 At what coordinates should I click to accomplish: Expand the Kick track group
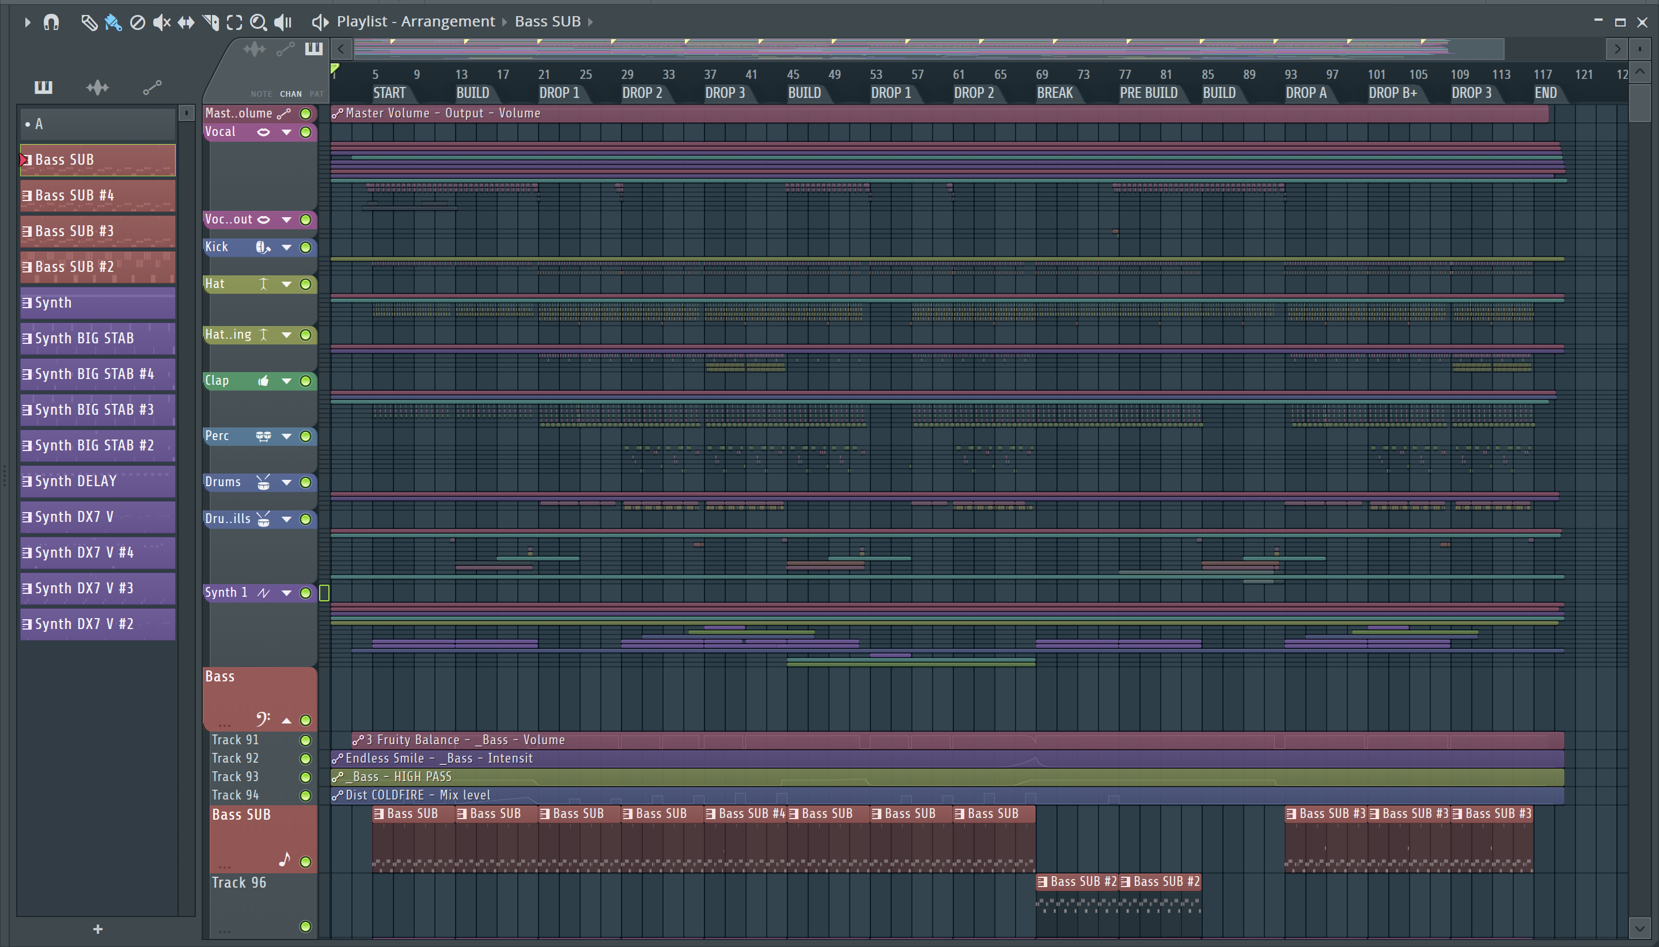286,247
